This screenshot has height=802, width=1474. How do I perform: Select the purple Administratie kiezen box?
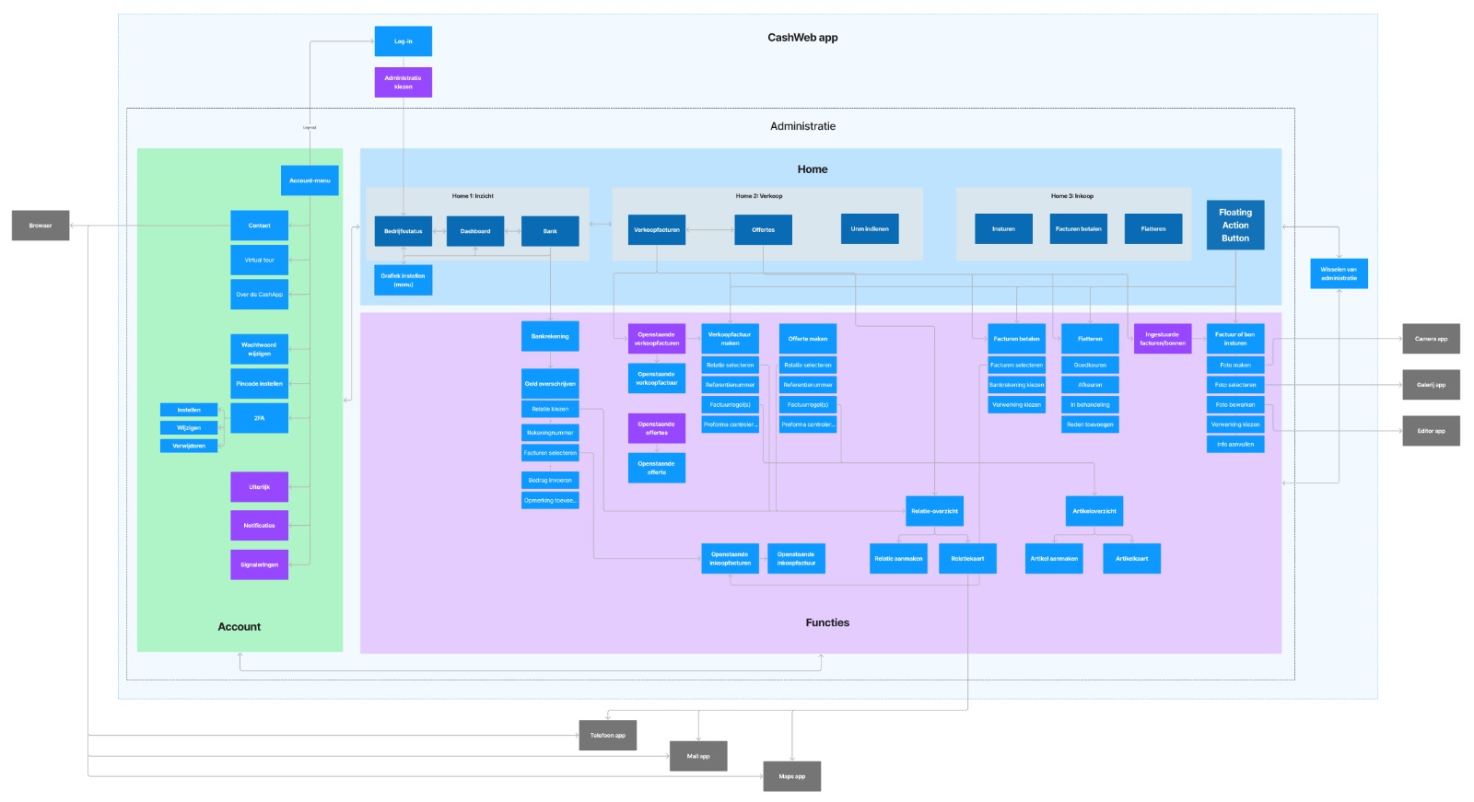(x=403, y=82)
